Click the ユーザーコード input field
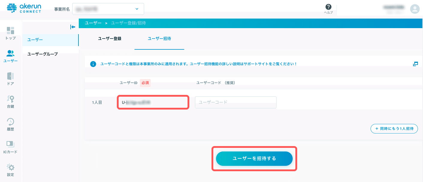The height and width of the screenshot is (182, 423). tap(235, 102)
